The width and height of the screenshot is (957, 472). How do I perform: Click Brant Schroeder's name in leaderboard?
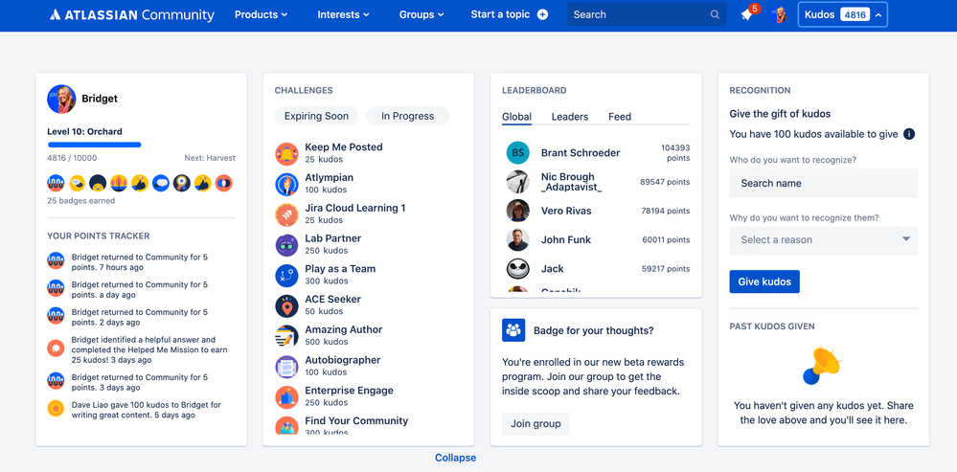pos(581,153)
